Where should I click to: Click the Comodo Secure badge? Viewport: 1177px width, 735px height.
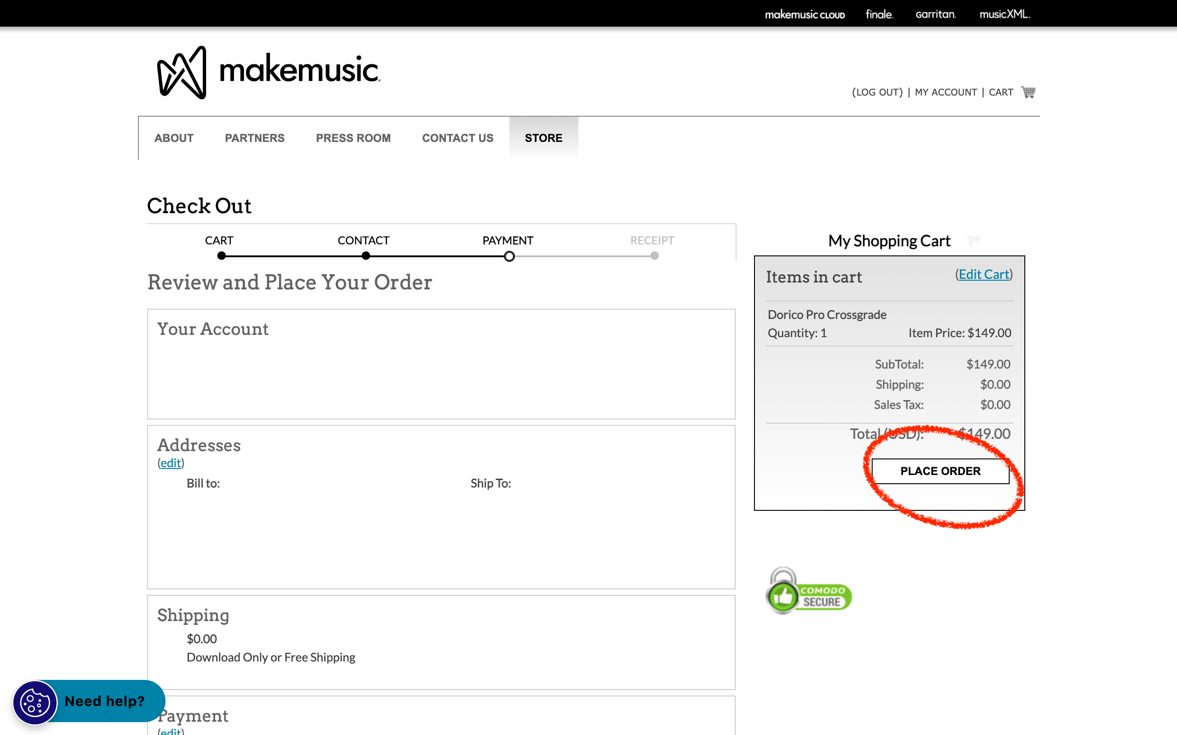coord(809,592)
